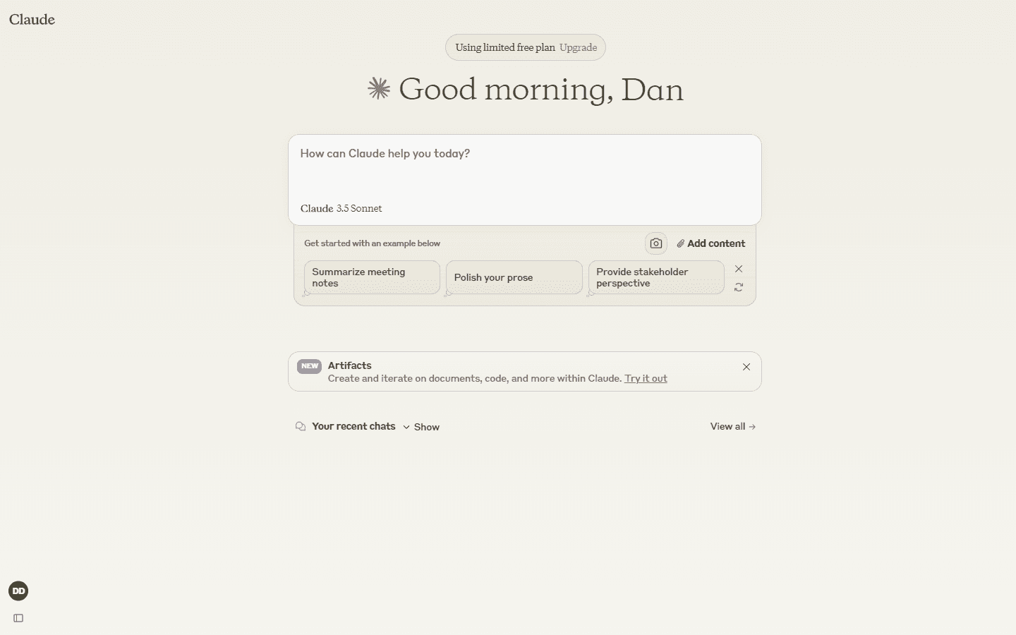Click the starburst icon beside the greeting
Screen dimensions: 1016x635
click(x=379, y=88)
